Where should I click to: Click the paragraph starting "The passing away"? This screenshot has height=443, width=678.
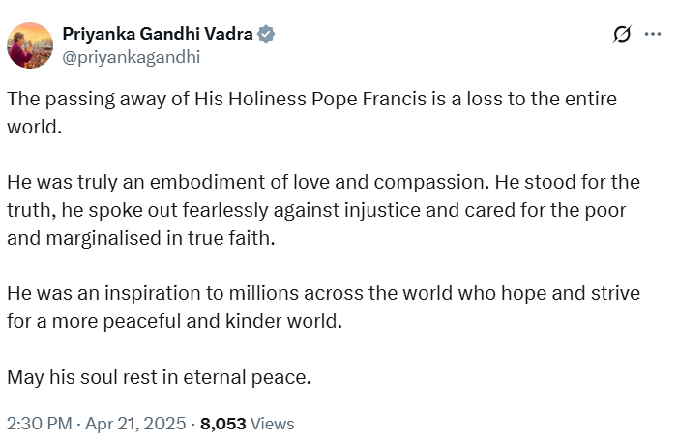point(311,100)
